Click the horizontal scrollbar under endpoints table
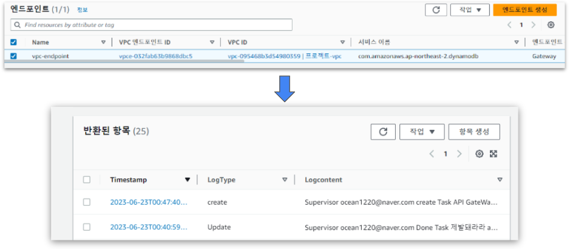This screenshot has height=249, width=573. (x=124, y=61)
